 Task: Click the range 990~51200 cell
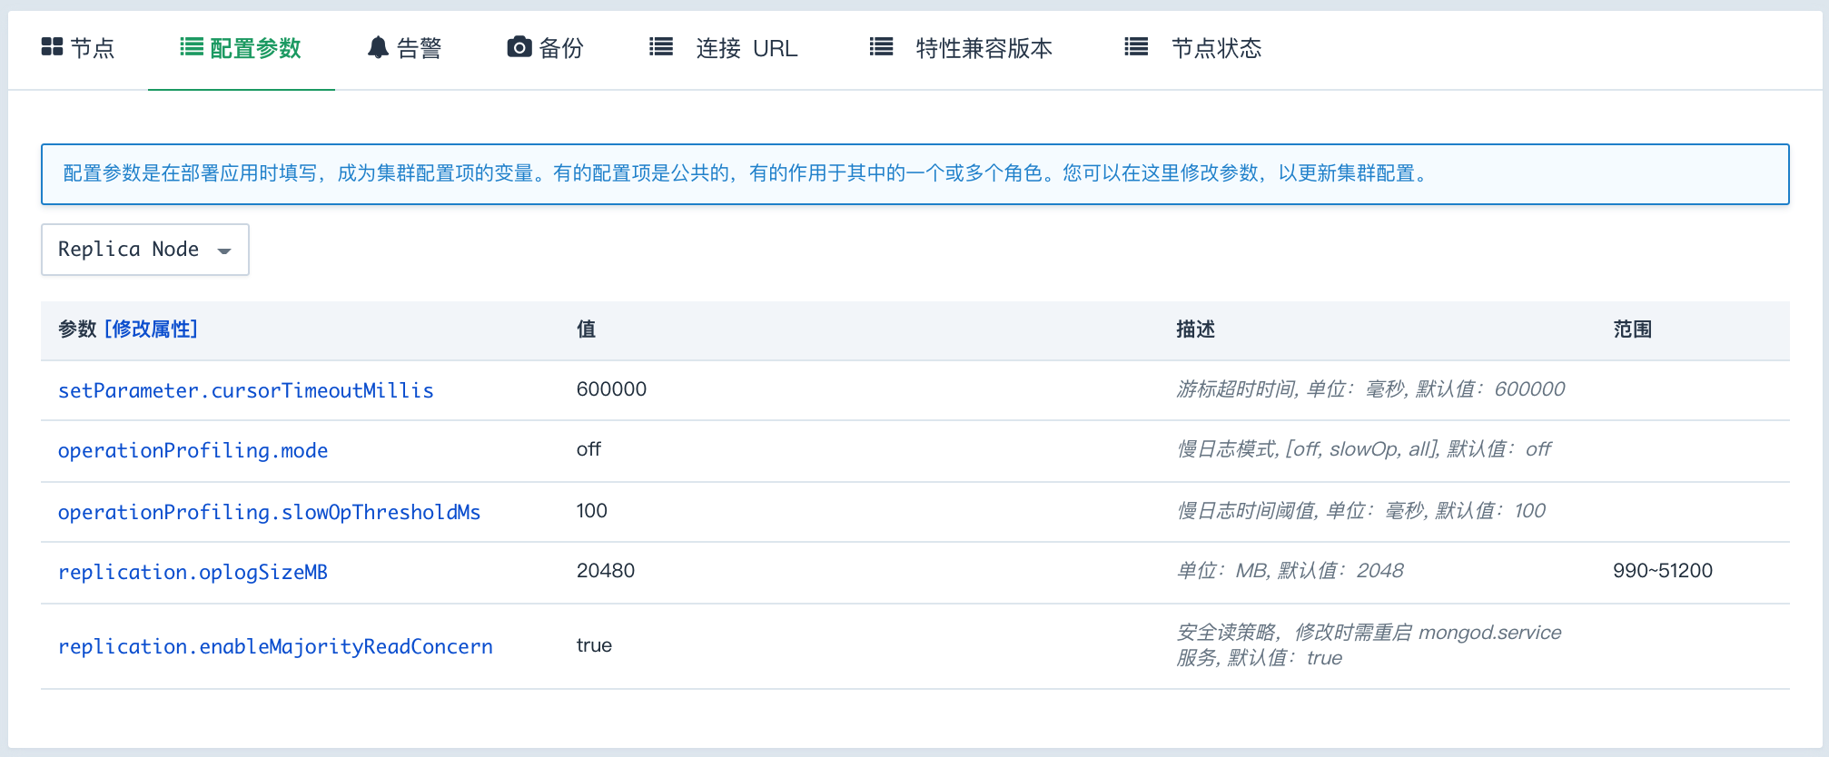[1663, 571]
